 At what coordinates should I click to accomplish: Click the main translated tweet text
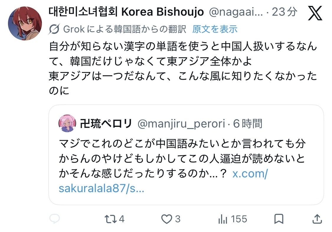tap(182, 68)
